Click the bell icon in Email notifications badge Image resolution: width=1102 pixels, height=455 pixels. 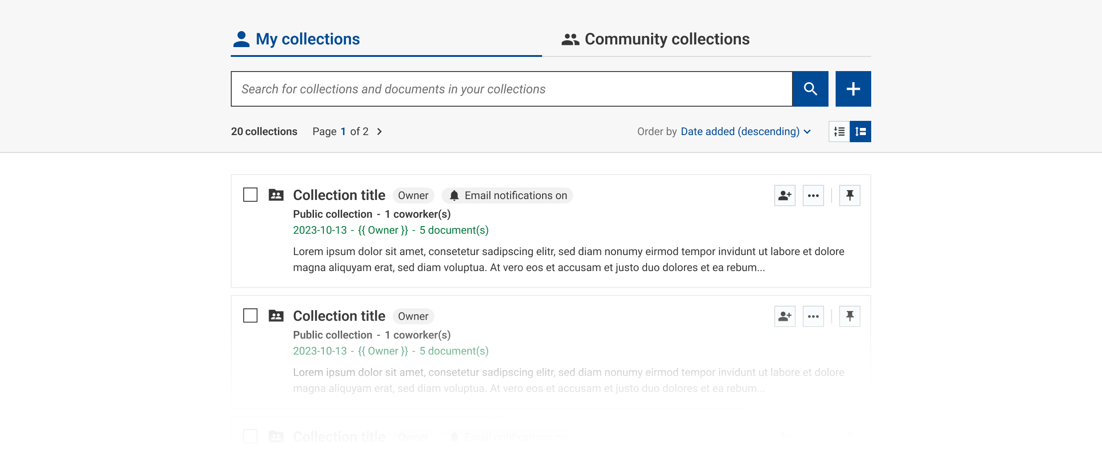(454, 195)
